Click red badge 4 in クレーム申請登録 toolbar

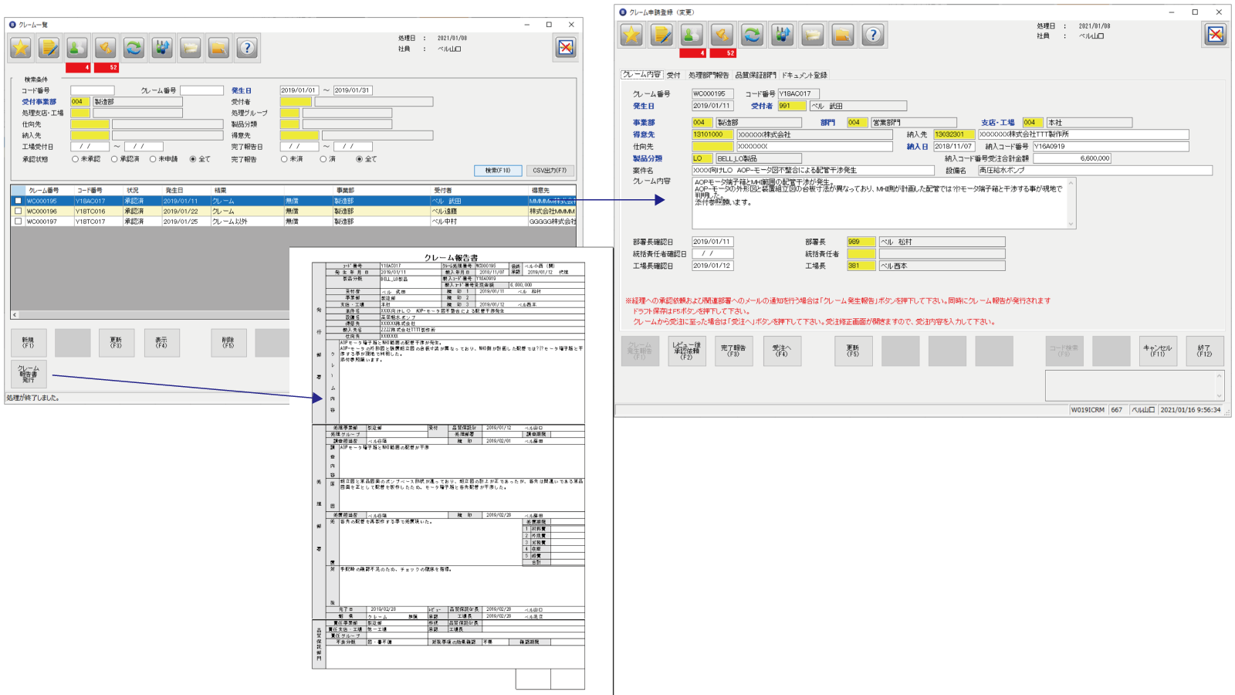692,53
